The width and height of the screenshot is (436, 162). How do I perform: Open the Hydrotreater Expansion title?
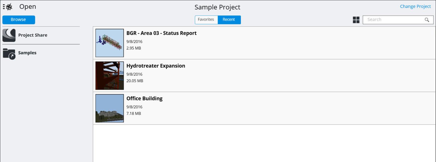click(156, 66)
